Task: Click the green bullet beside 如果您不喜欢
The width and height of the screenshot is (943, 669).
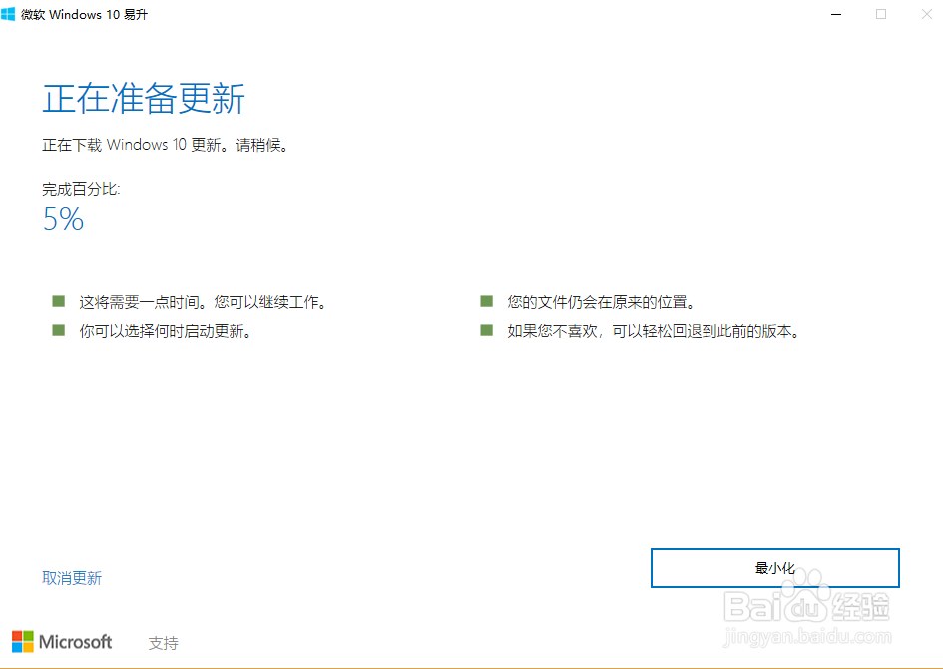Action: (x=487, y=330)
